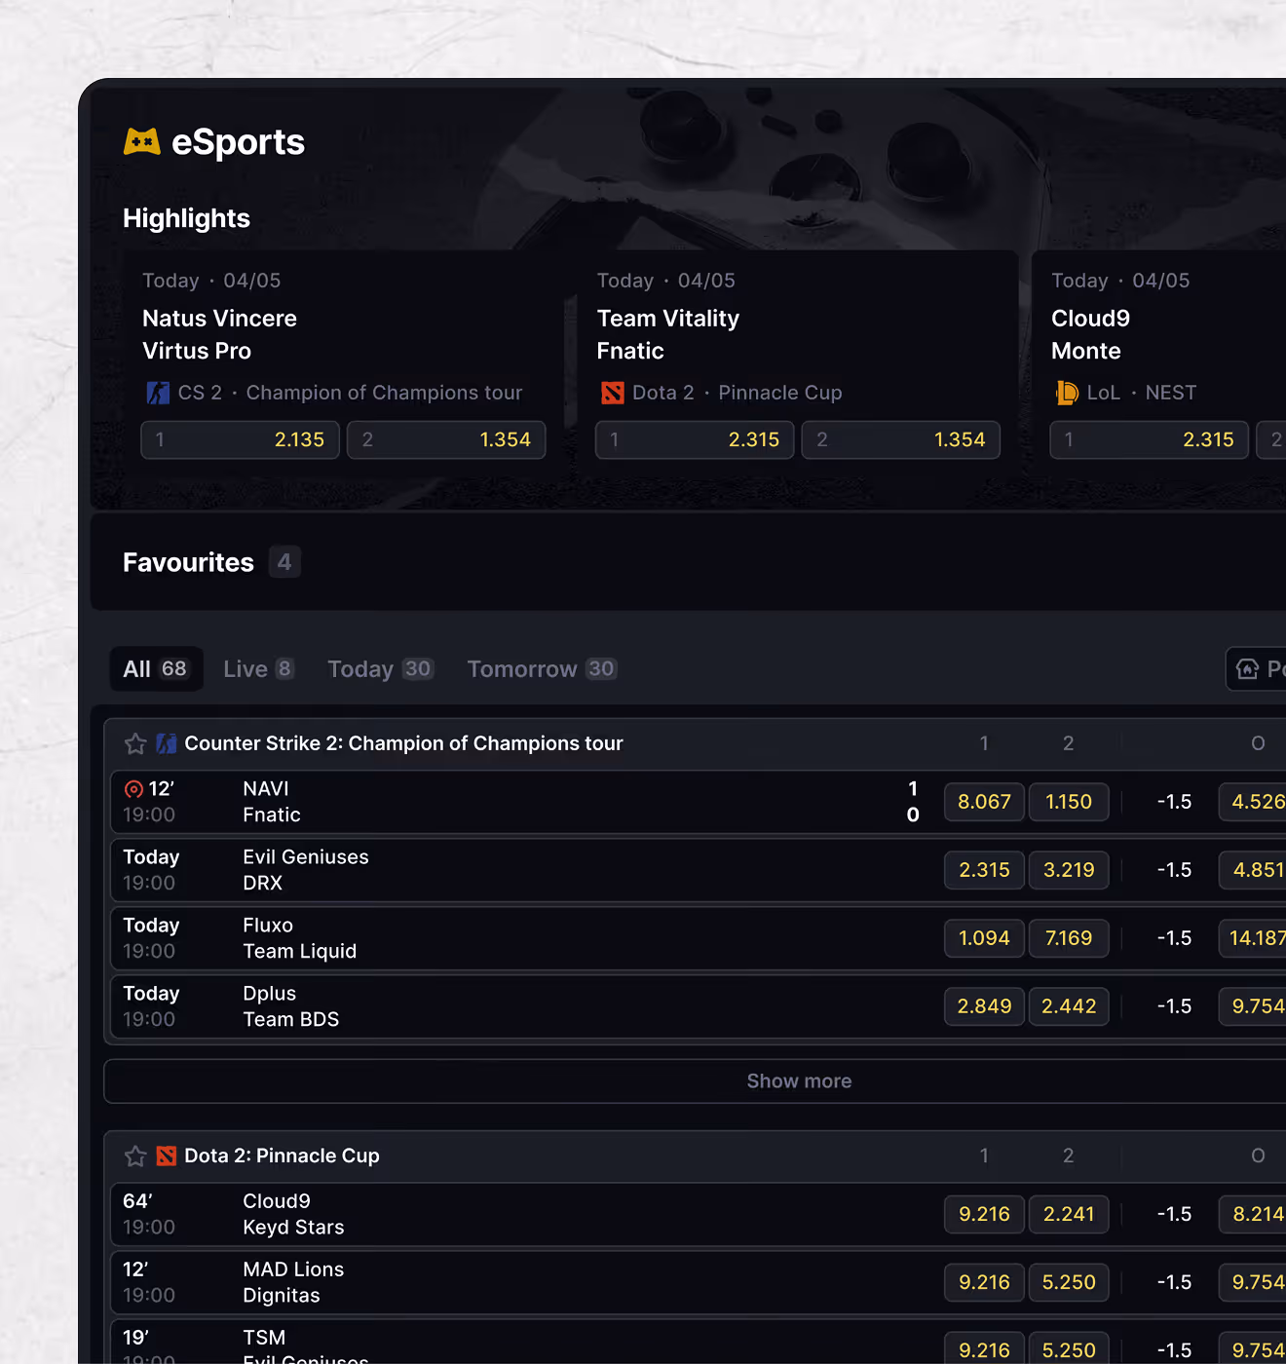Viewport: 1286px width, 1364px height.
Task: Click the Highlights section heading
Action: [186, 218]
